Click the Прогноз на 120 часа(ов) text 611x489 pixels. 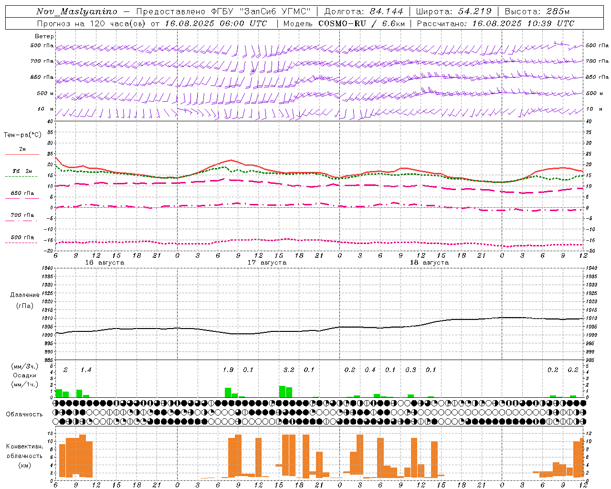coord(92,23)
